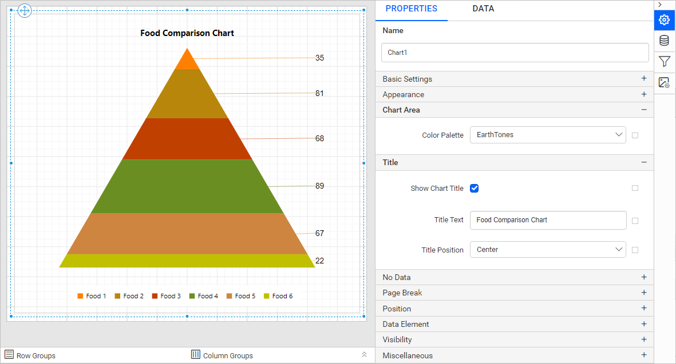Tick the checkbox beside Color Palette
Screen dimensions: 676x364
[x=635, y=135]
